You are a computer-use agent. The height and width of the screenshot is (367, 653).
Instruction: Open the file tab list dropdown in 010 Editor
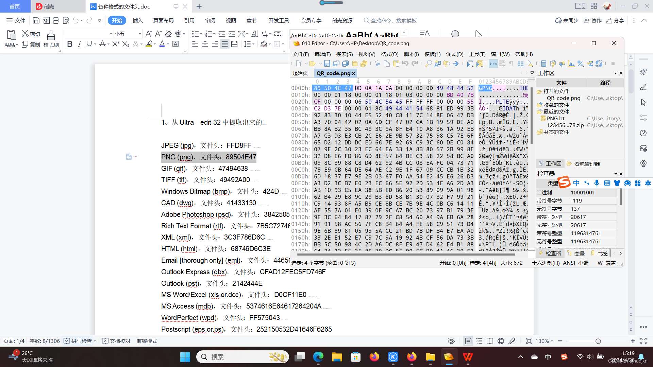click(532, 73)
